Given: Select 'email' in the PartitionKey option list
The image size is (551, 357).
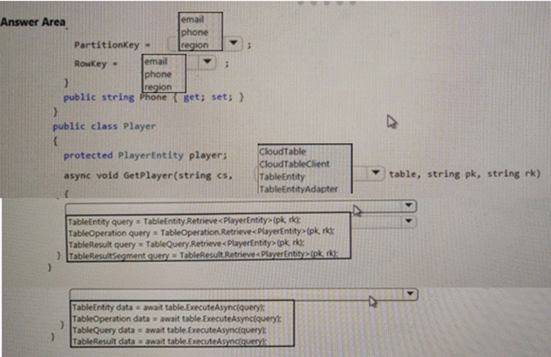Looking at the screenshot, I should pyautogui.click(x=192, y=19).
